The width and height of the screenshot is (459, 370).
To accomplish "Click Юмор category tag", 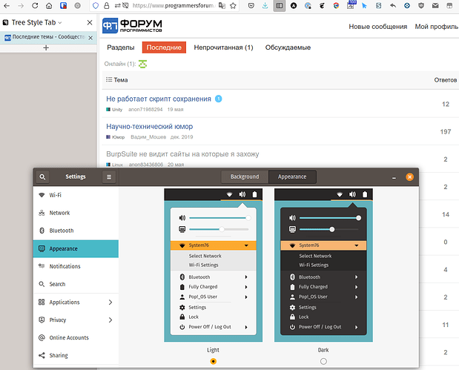I will [116, 137].
